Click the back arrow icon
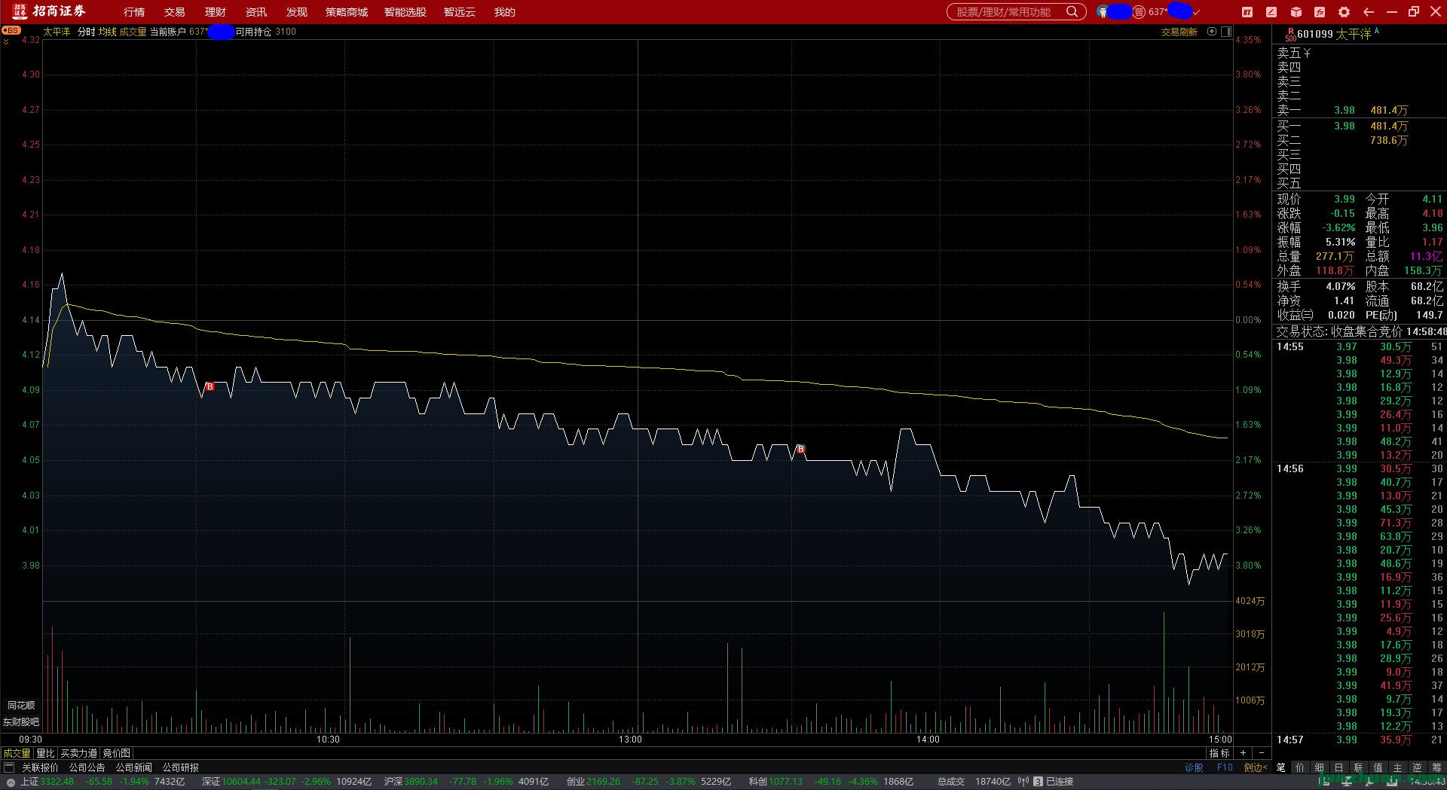The height and width of the screenshot is (790, 1447). point(1369,12)
